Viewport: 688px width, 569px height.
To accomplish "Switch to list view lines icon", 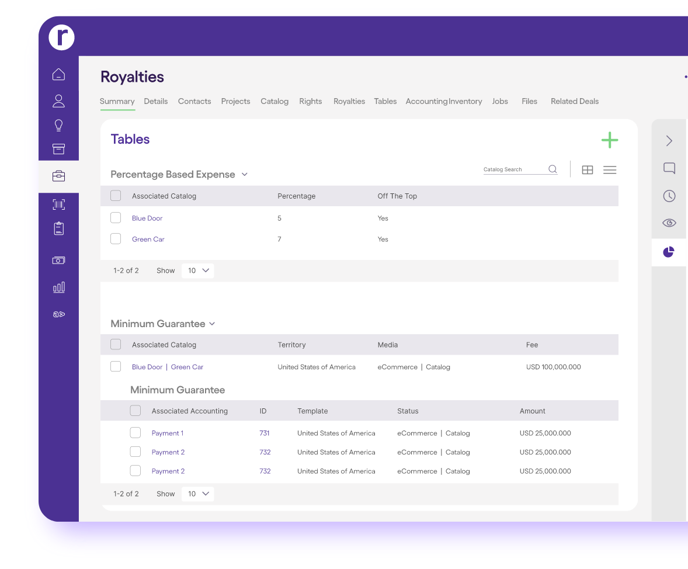I will pos(610,170).
